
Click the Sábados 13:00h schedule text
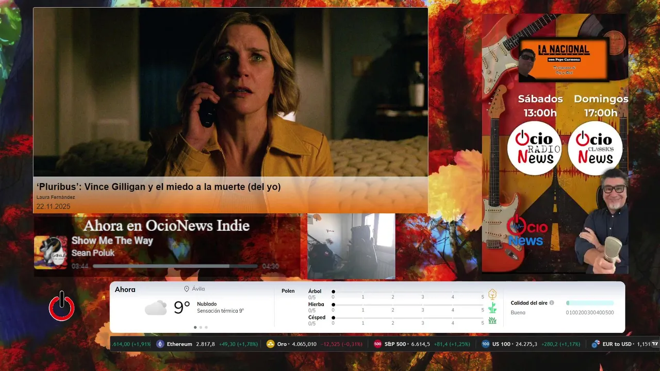(x=540, y=106)
